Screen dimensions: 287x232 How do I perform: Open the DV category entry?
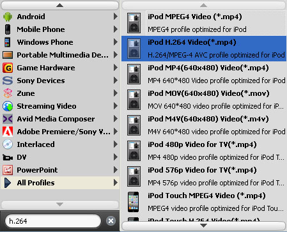point(60,157)
